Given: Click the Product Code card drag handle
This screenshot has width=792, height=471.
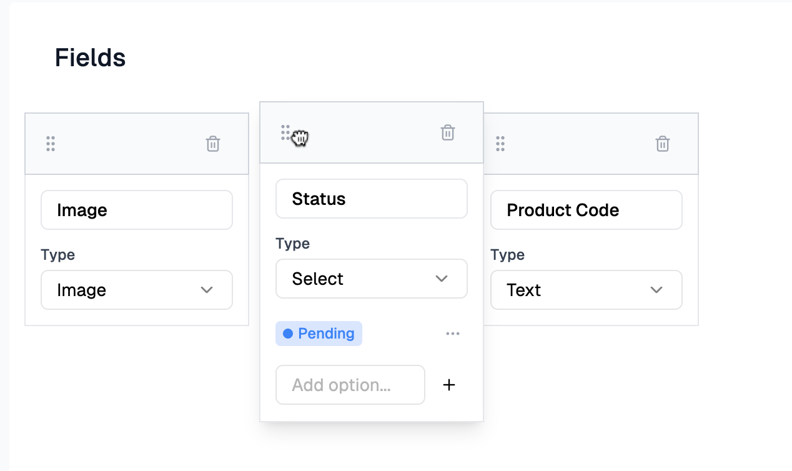Looking at the screenshot, I should click(x=500, y=144).
